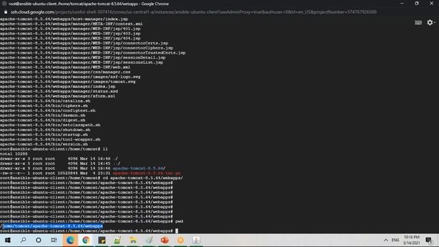Click the 'bin/version.sh' output line
The image size is (439, 247).
click(44, 144)
